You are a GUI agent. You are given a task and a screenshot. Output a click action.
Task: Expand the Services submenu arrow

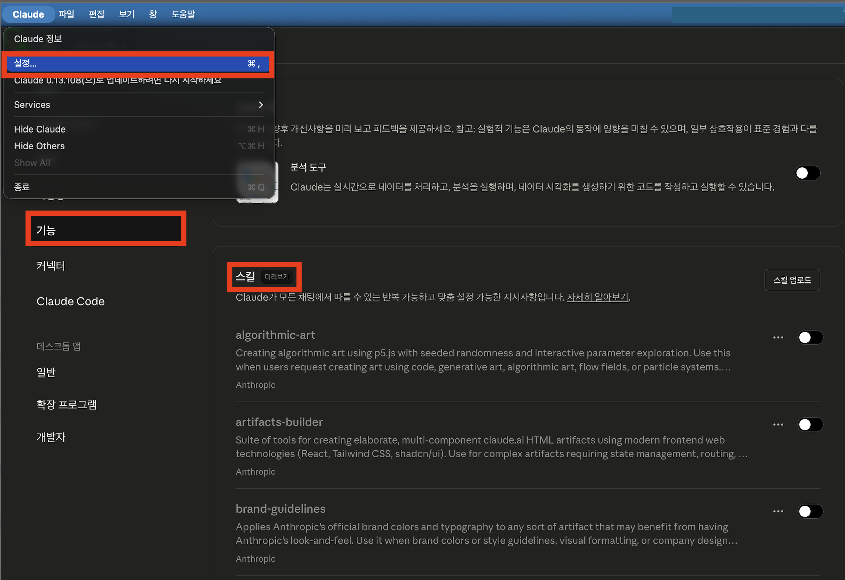coord(261,105)
